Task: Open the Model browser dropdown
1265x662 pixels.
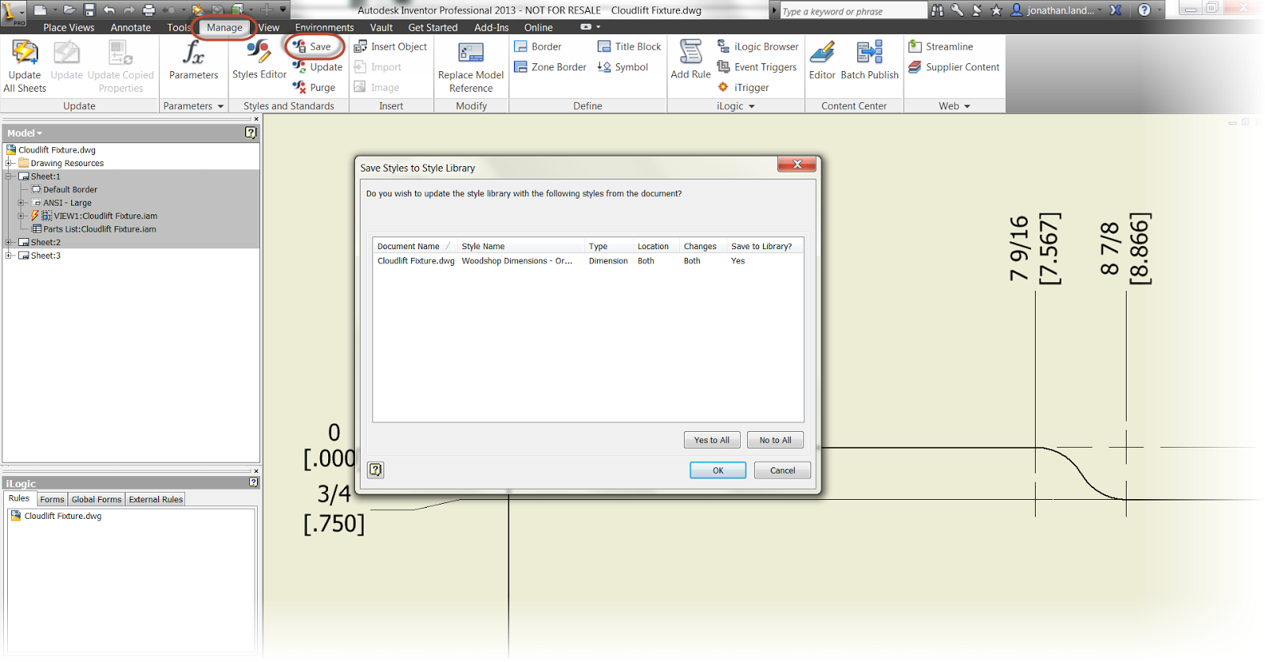Action: point(25,133)
